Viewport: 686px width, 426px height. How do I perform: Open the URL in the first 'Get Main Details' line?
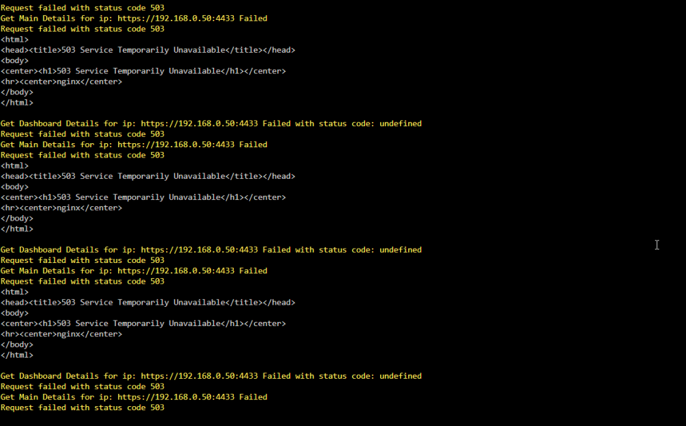(176, 18)
